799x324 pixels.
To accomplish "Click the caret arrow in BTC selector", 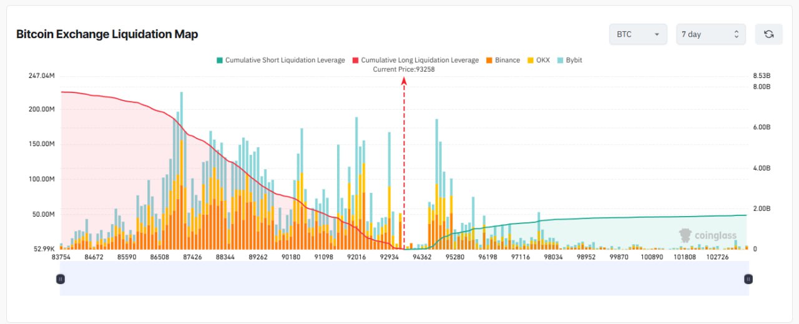I will [657, 34].
